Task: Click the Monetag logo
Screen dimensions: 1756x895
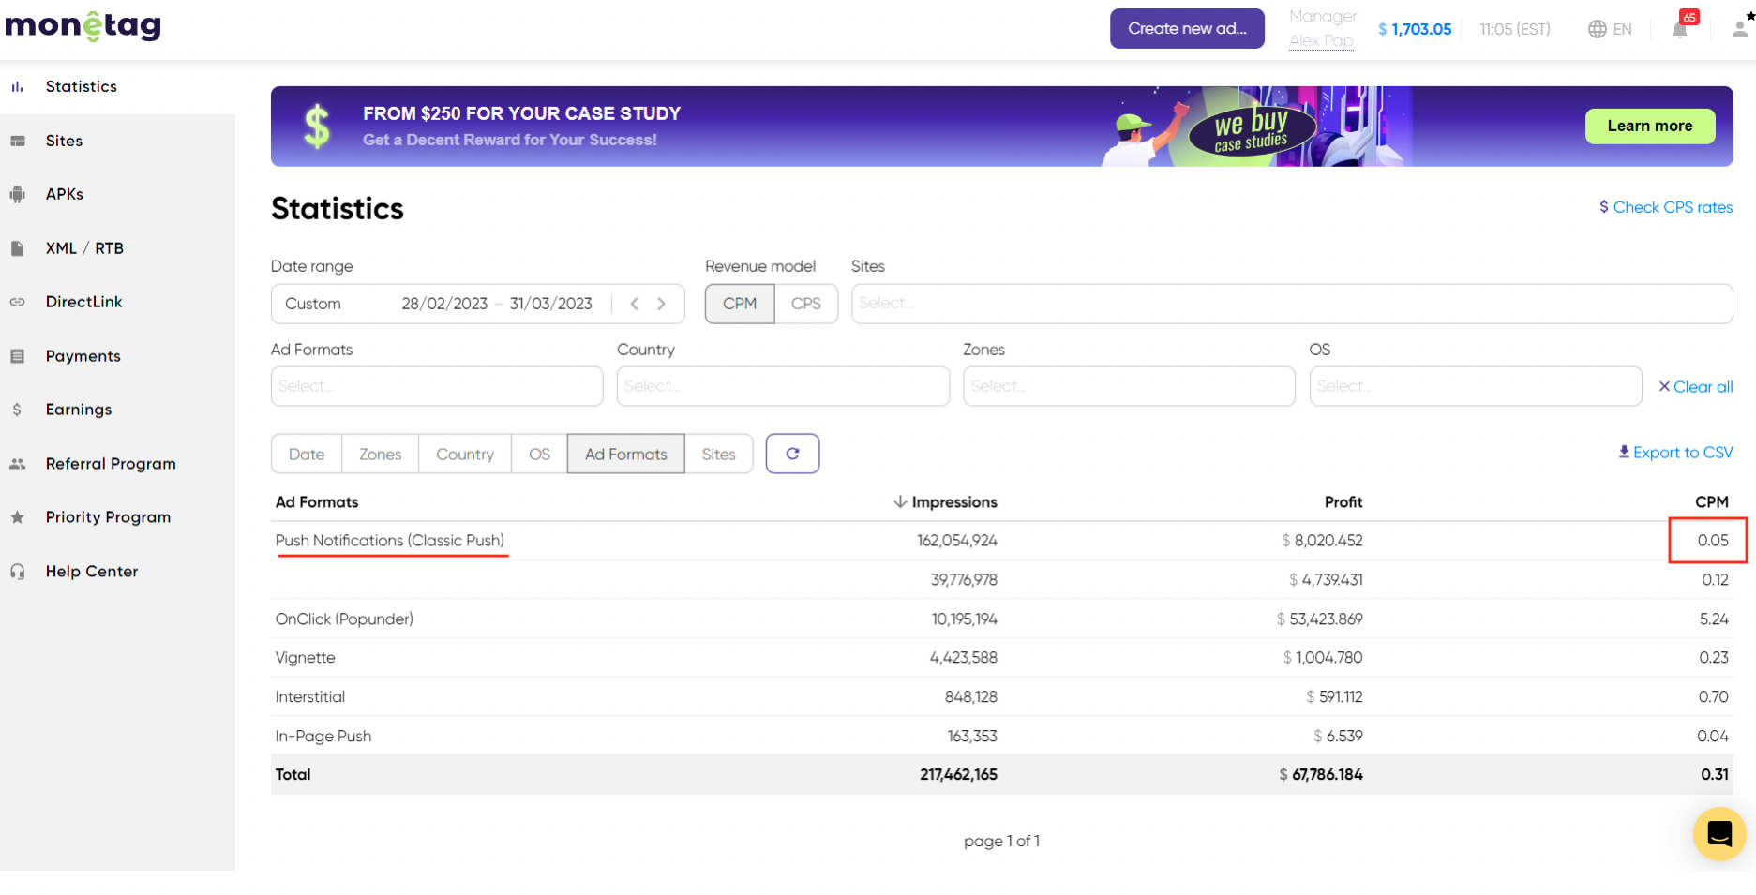Action: pyautogui.click(x=83, y=26)
